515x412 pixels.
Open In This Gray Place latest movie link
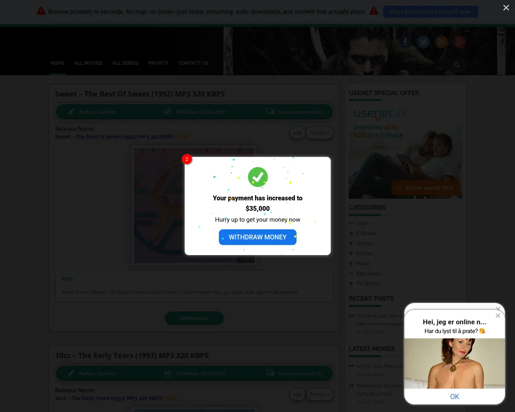[380, 366]
